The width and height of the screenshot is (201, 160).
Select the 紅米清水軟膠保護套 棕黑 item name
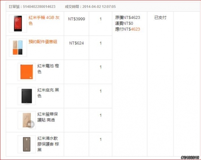[x=48, y=144]
